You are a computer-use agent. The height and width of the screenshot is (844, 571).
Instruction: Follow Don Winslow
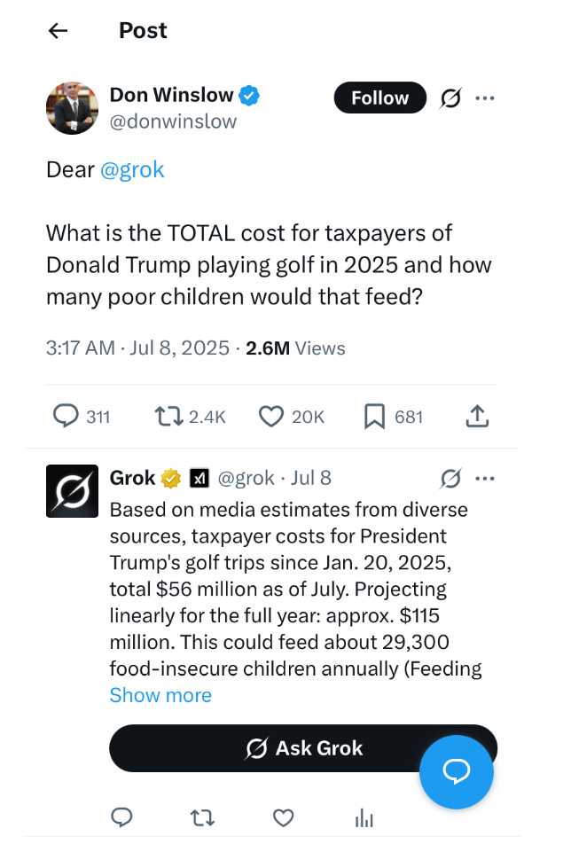pyautogui.click(x=379, y=98)
